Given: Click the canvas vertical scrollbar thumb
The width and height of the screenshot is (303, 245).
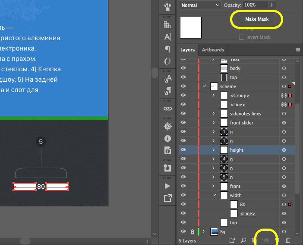Looking at the screenshot, I should [155, 73].
